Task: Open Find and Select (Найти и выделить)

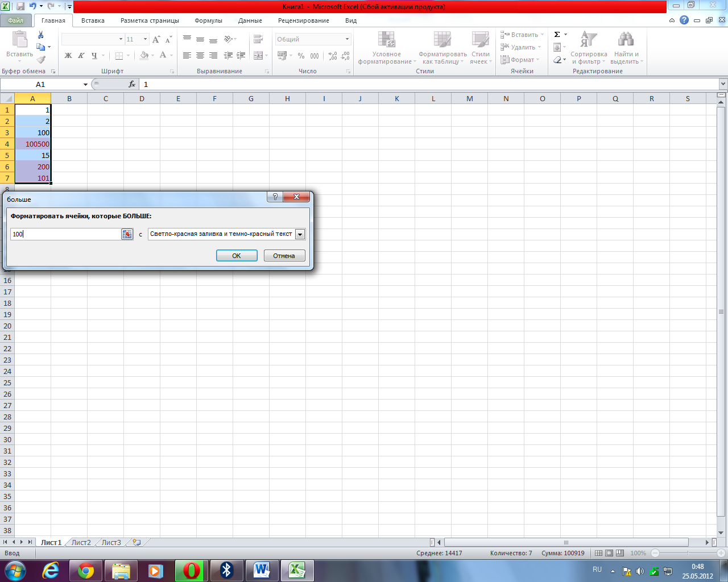Action: click(x=626, y=48)
